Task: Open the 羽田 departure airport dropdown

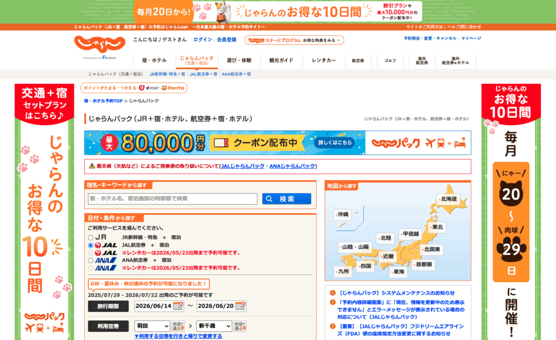Action: 152,326
